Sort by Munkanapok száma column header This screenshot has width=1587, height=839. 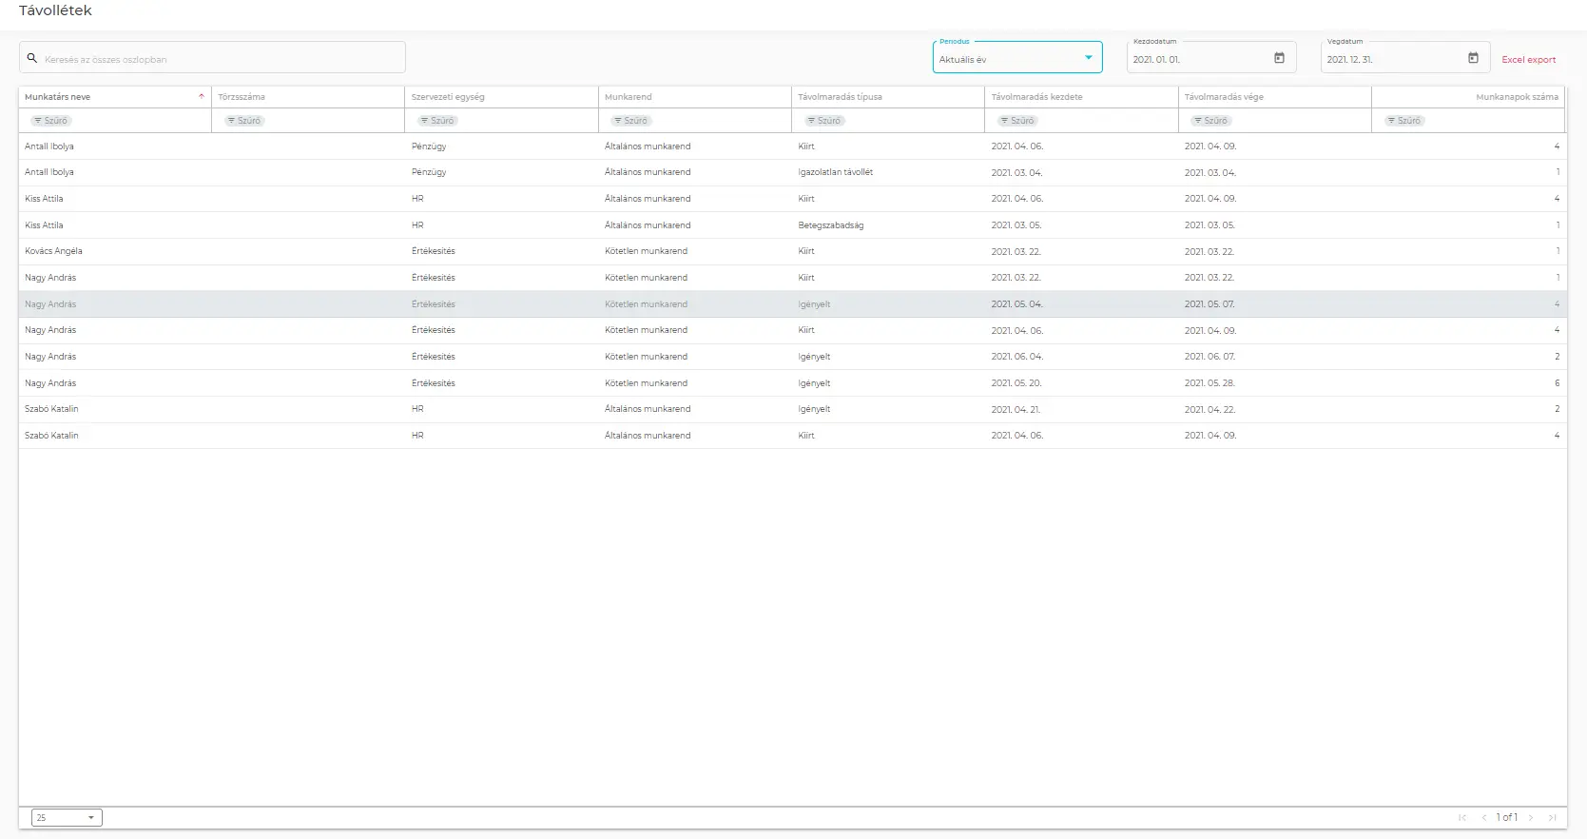click(1516, 97)
